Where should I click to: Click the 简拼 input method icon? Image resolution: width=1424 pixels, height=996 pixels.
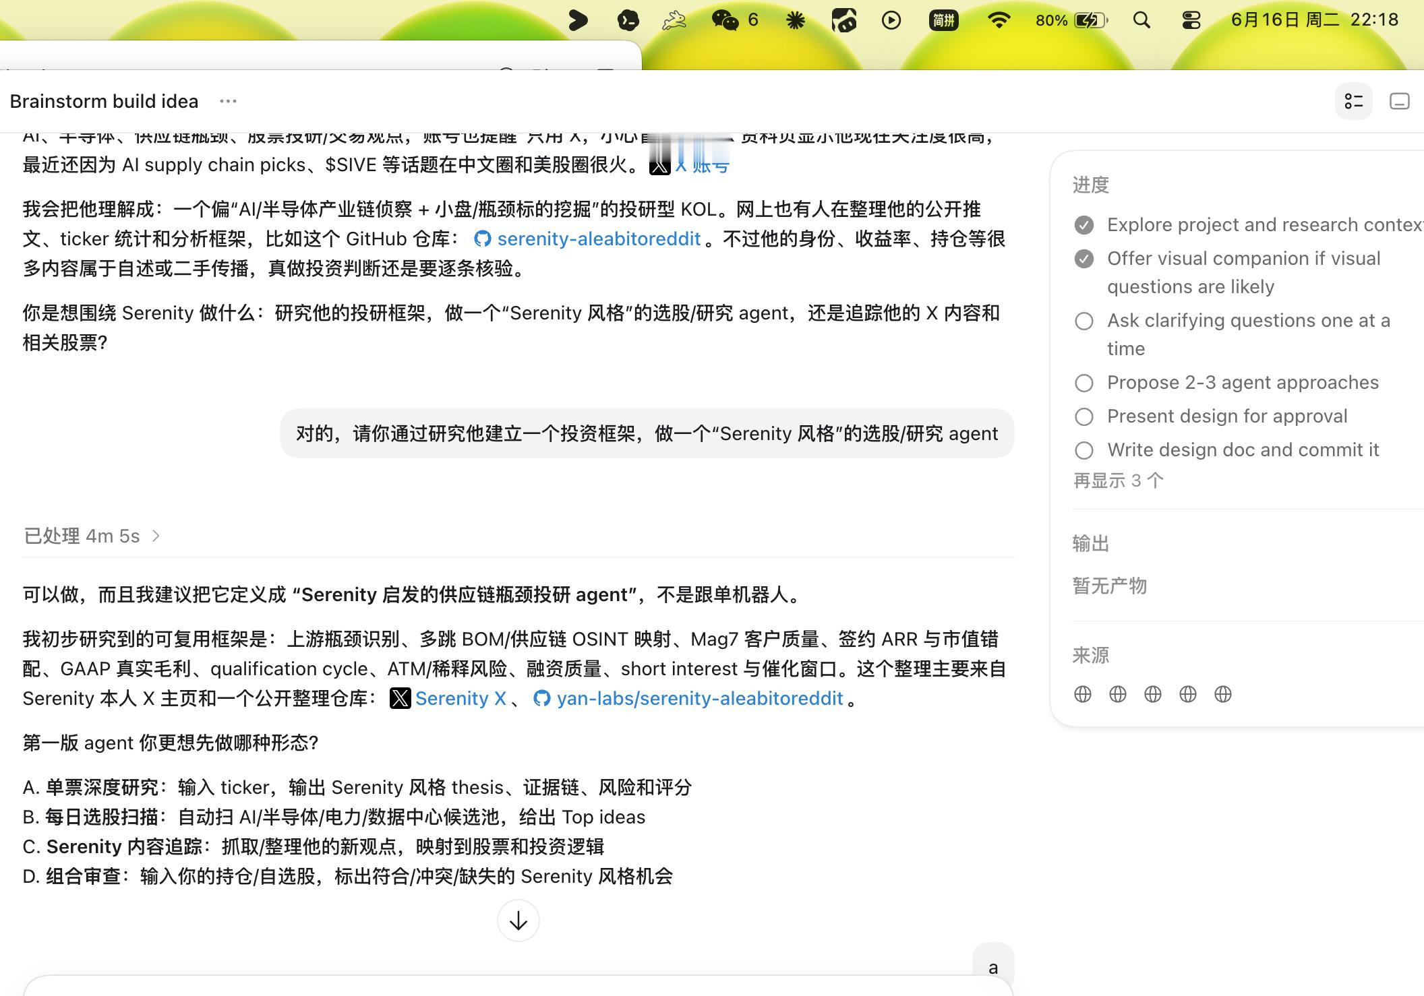(x=943, y=20)
